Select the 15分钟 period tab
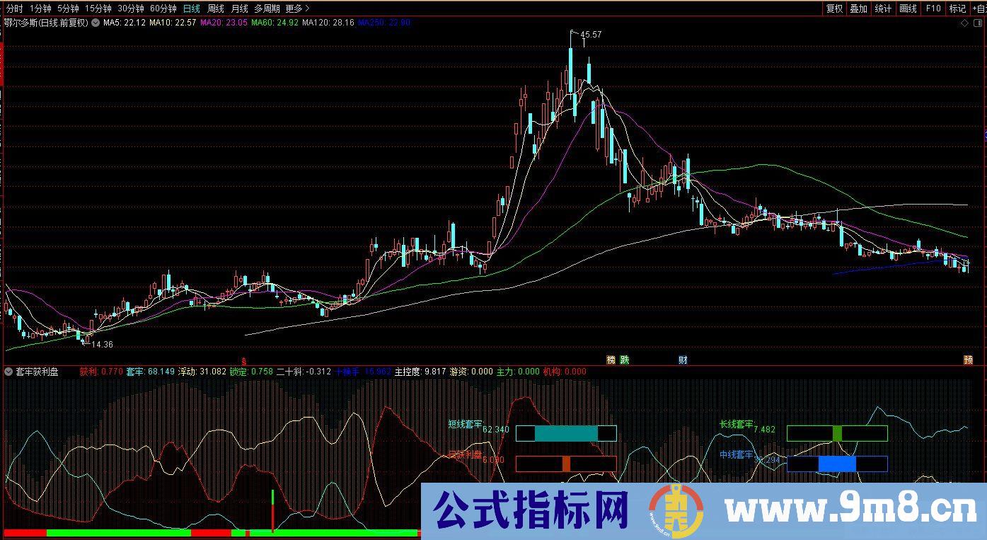 [98, 8]
